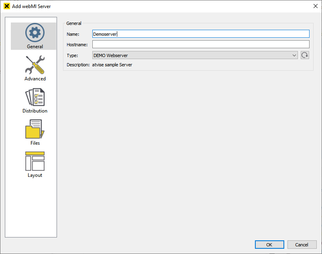This screenshot has width=322, height=254.
Task: Switch to the Distribution section label
Action: pos(35,111)
